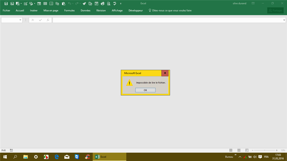Click the Copy icon in quick access toolbar
Screen dimensions: 287x161
tap(57, 3)
